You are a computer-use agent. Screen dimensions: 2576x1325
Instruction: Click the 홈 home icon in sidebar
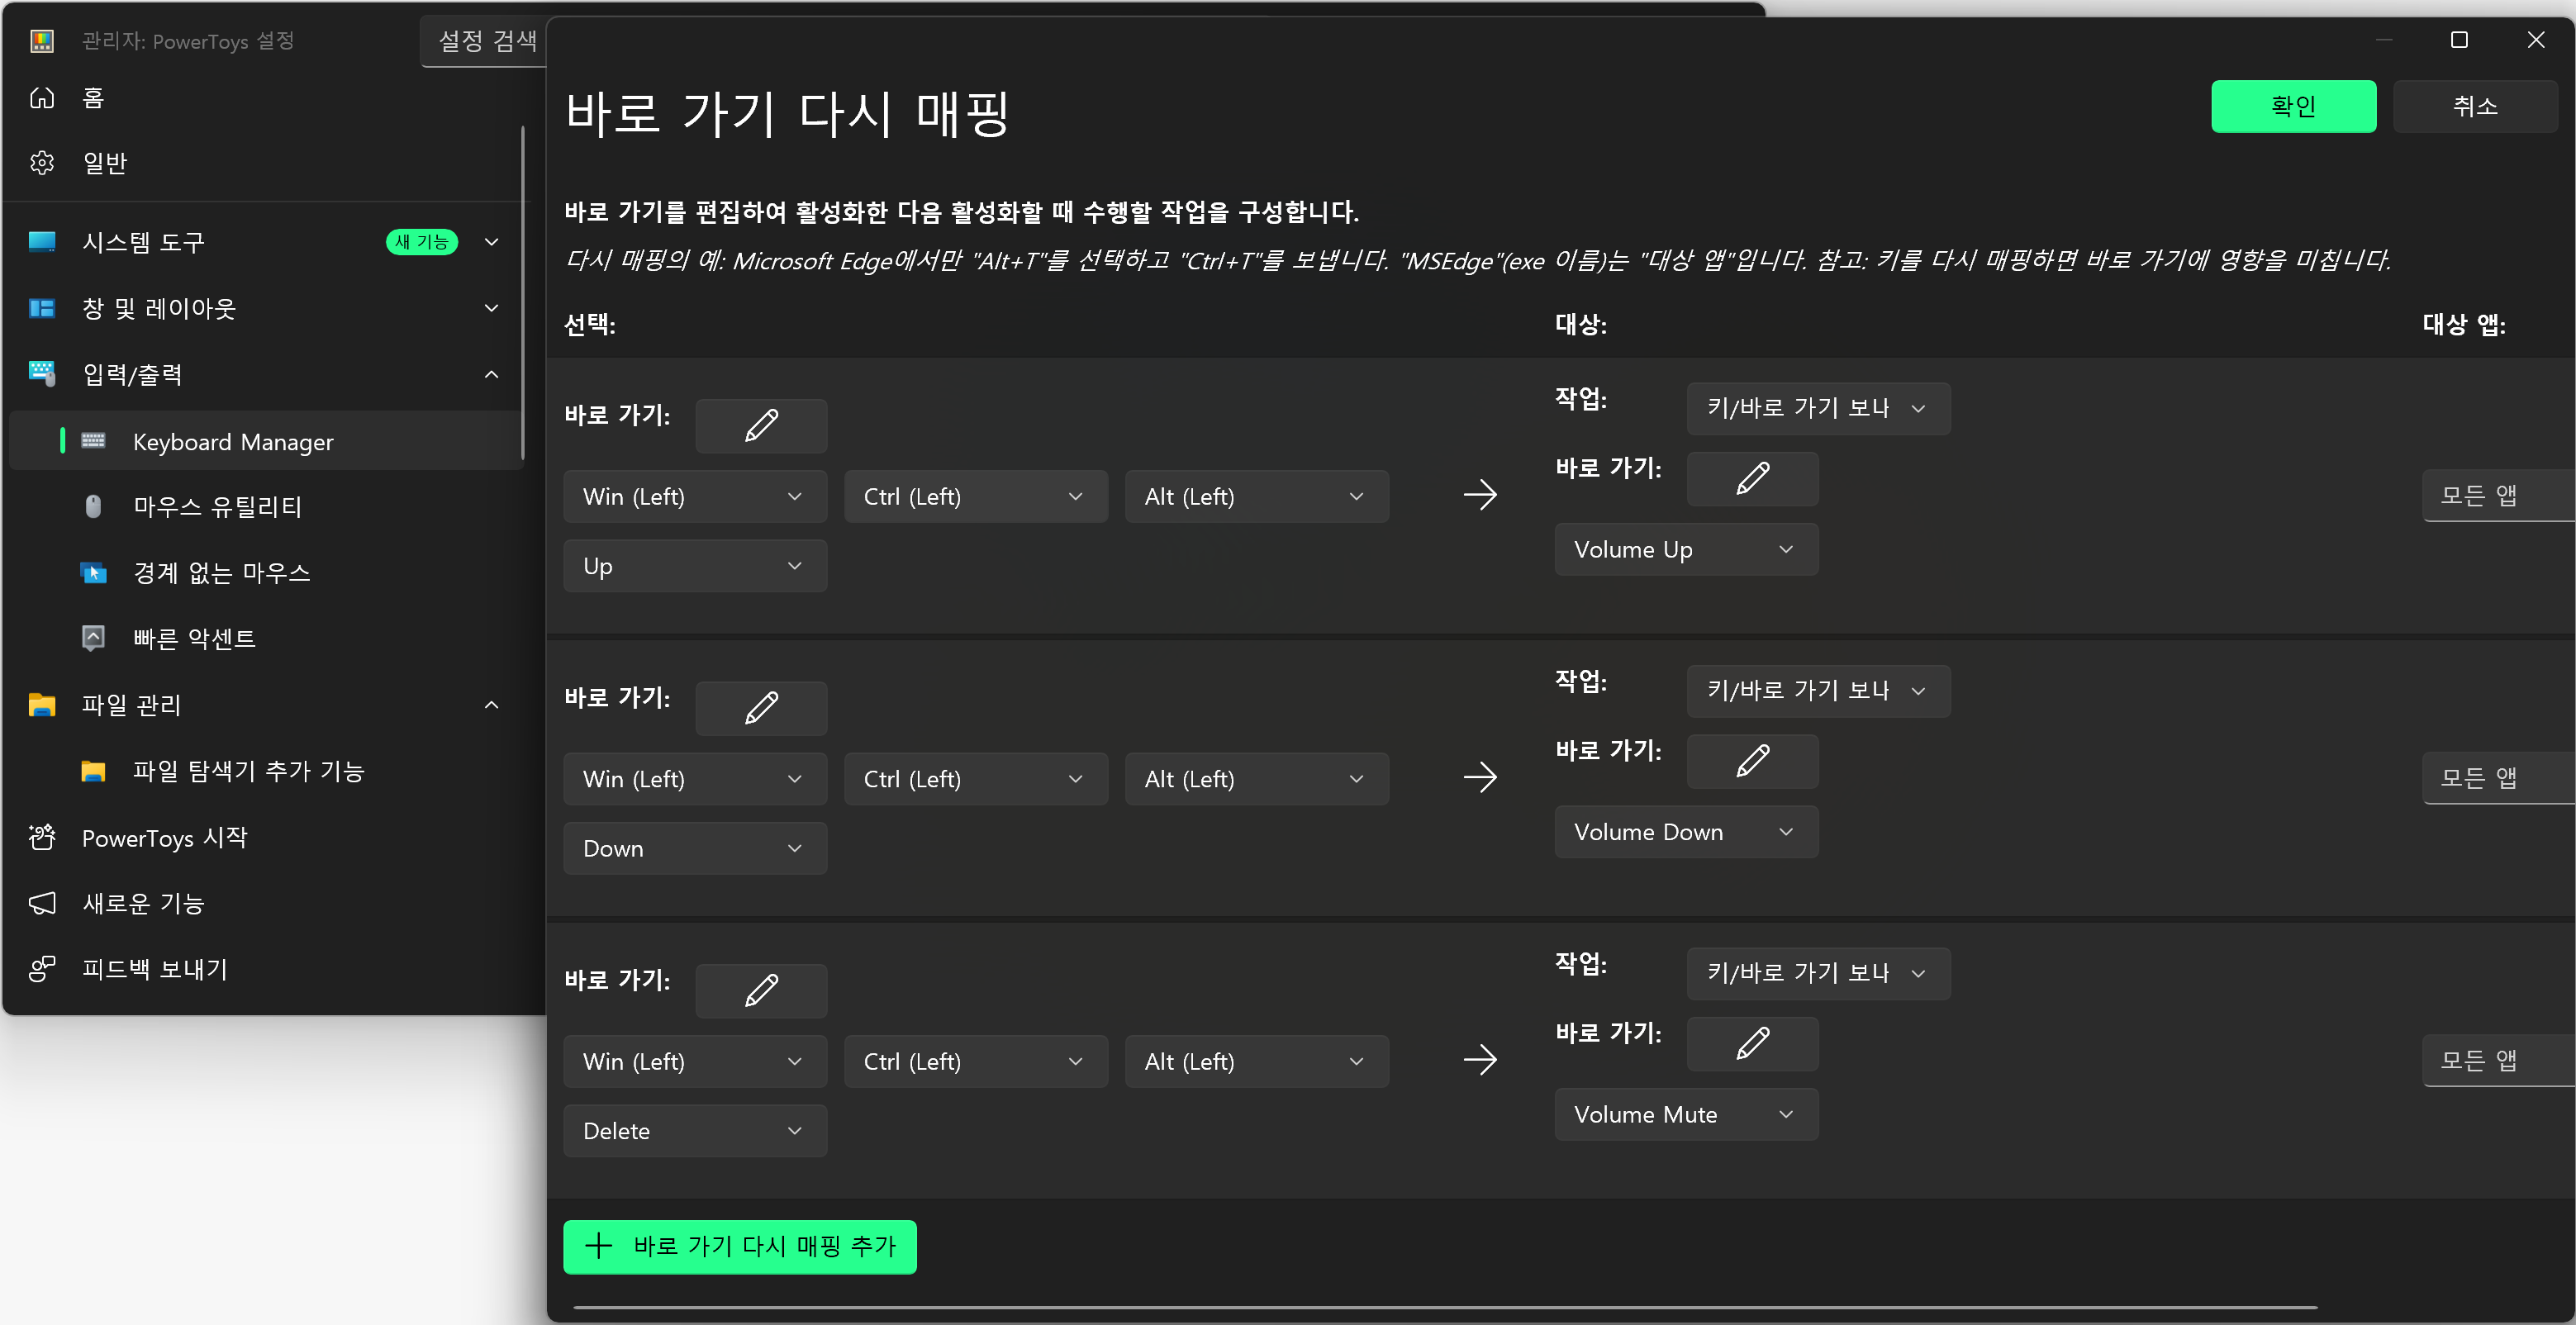coord(42,97)
